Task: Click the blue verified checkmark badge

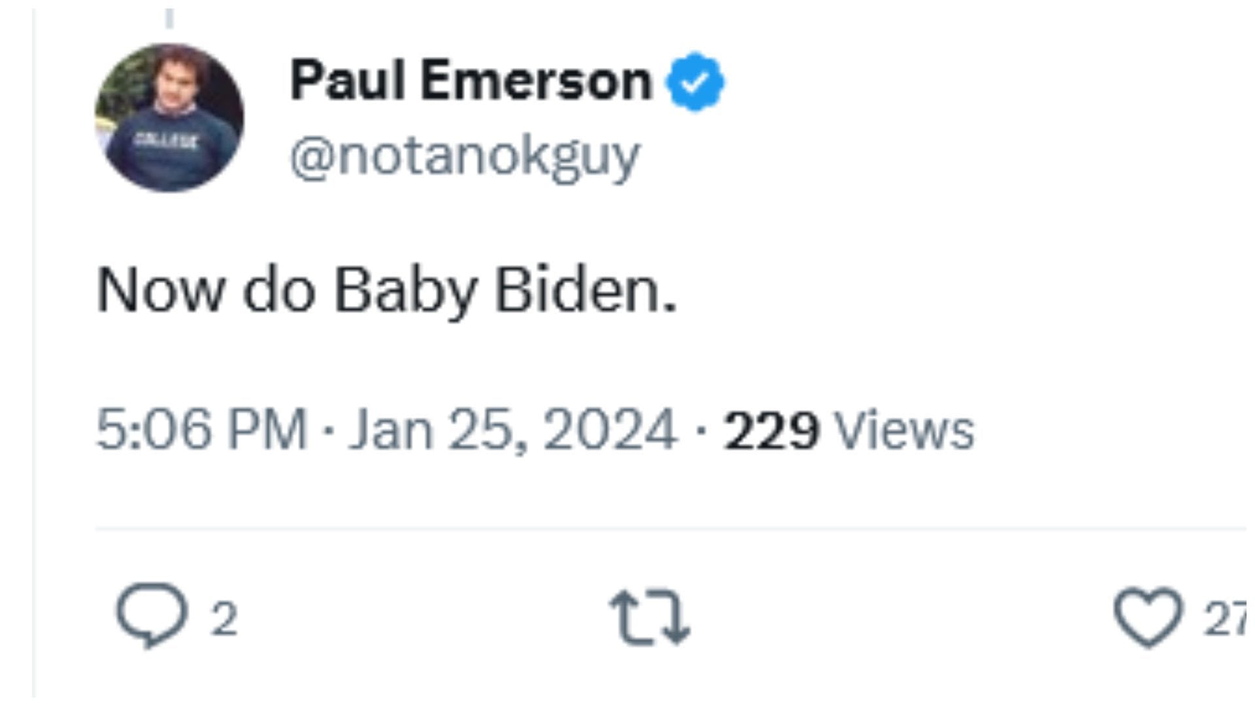Action: pyautogui.click(x=695, y=82)
